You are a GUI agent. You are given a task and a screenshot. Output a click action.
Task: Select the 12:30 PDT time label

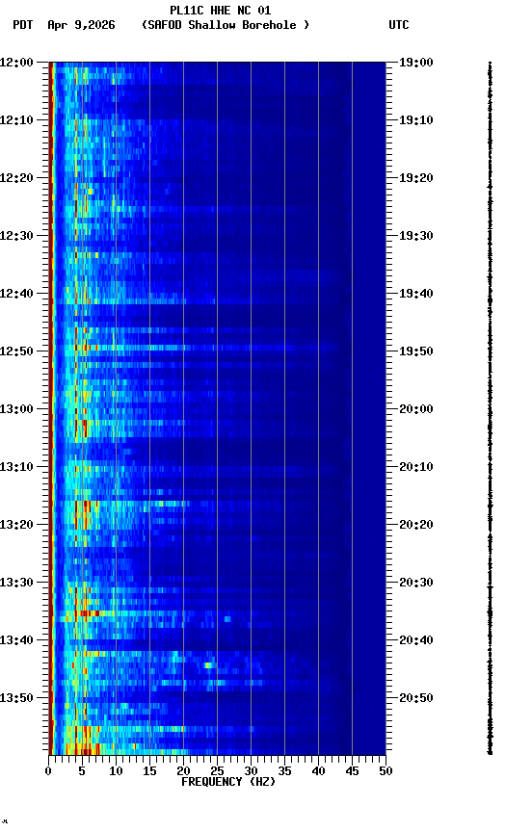(x=16, y=236)
